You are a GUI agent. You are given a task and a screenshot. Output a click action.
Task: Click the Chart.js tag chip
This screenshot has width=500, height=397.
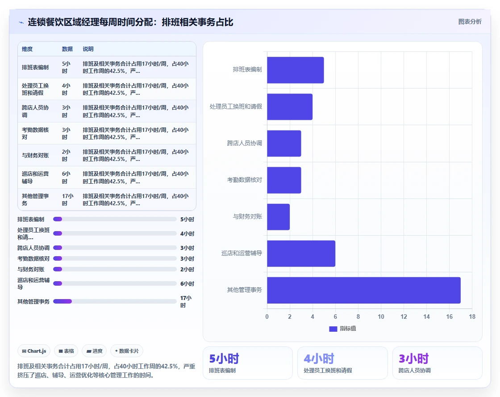coord(34,351)
